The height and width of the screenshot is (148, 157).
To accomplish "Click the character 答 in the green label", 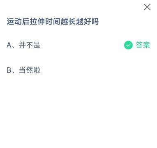I will click(139, 45).
